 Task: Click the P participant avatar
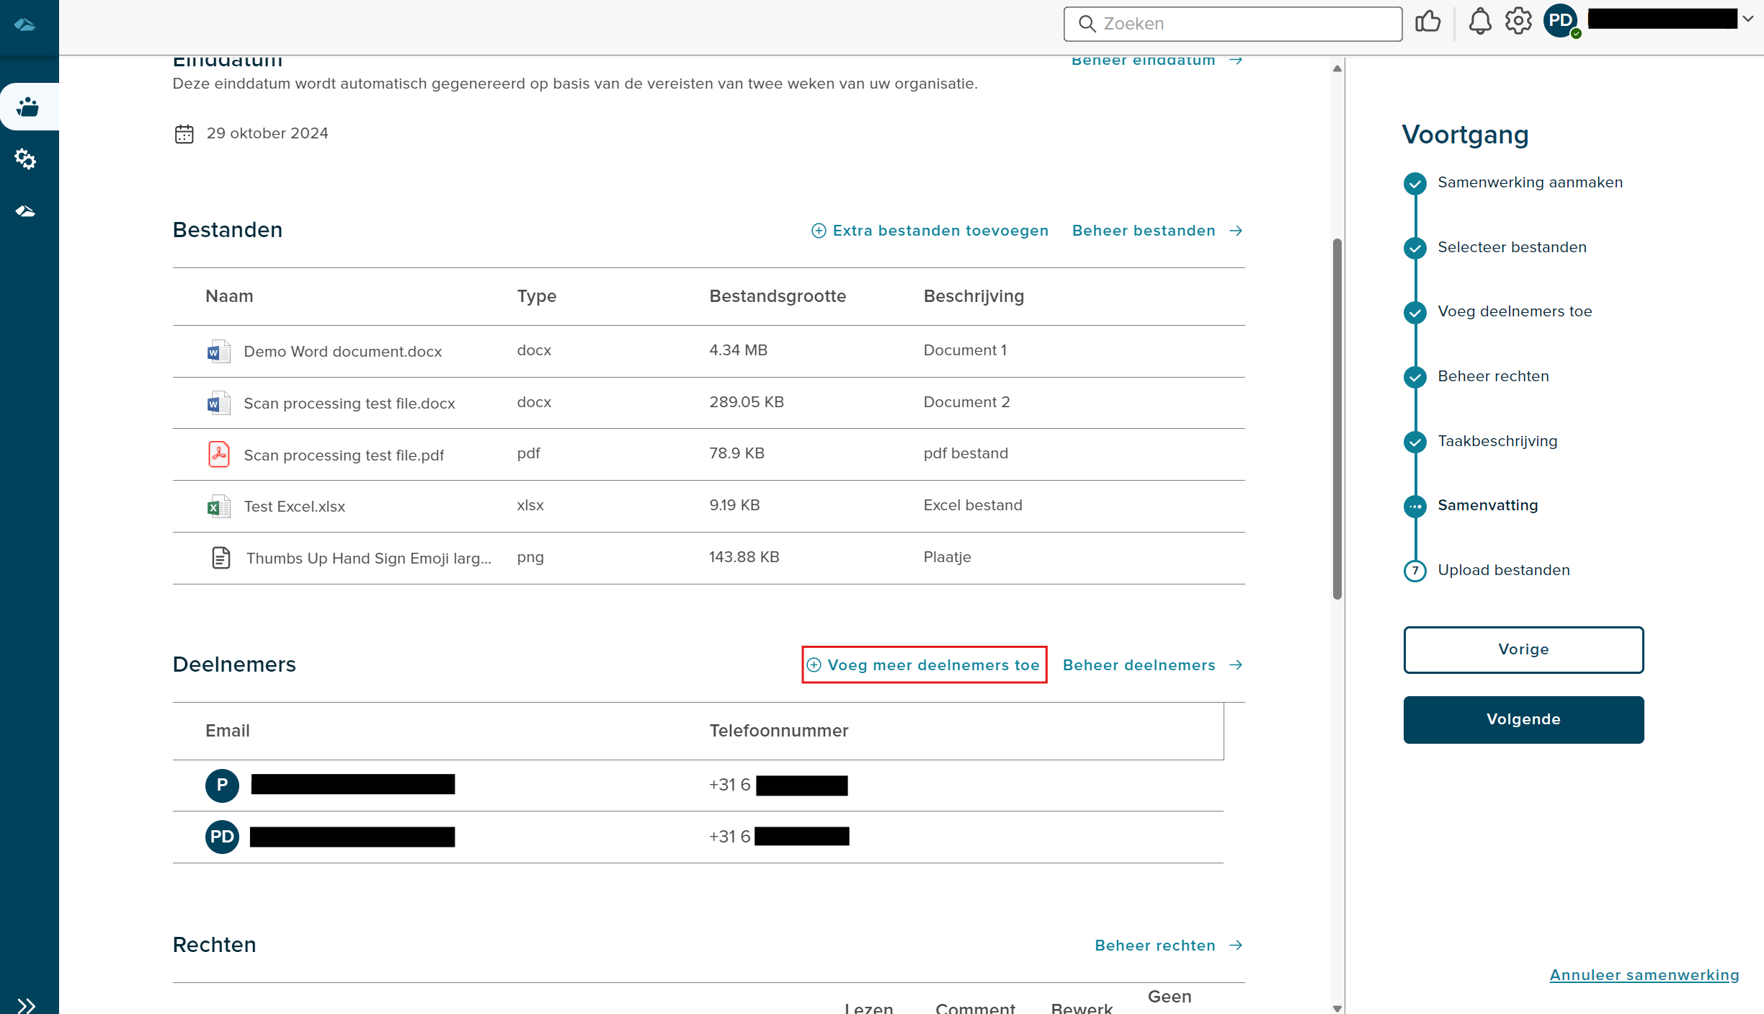222,785
